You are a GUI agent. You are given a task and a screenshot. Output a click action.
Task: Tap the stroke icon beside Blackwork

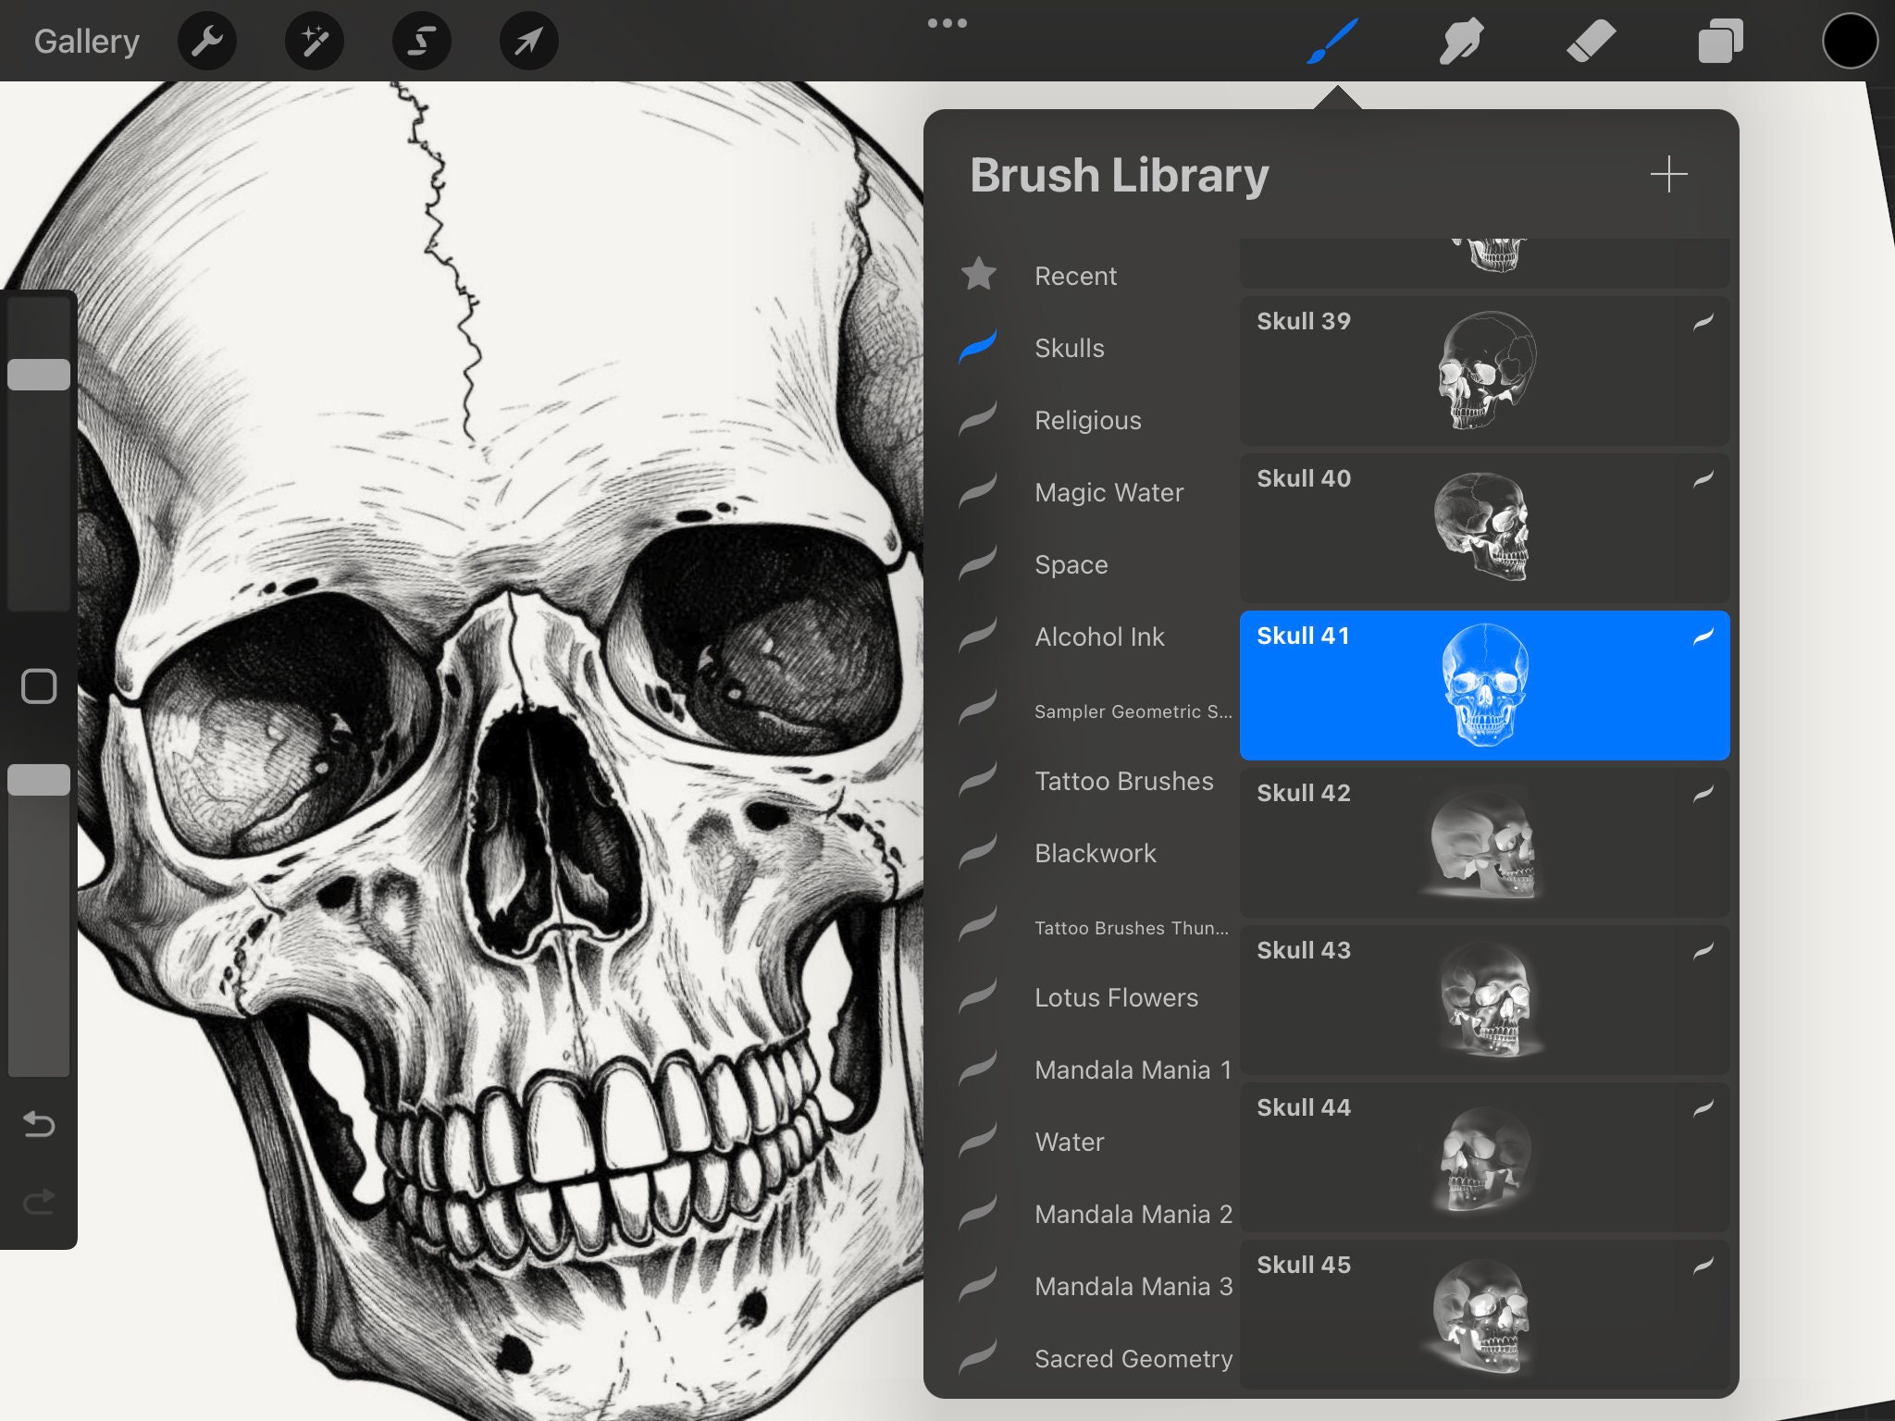point(978,851)
